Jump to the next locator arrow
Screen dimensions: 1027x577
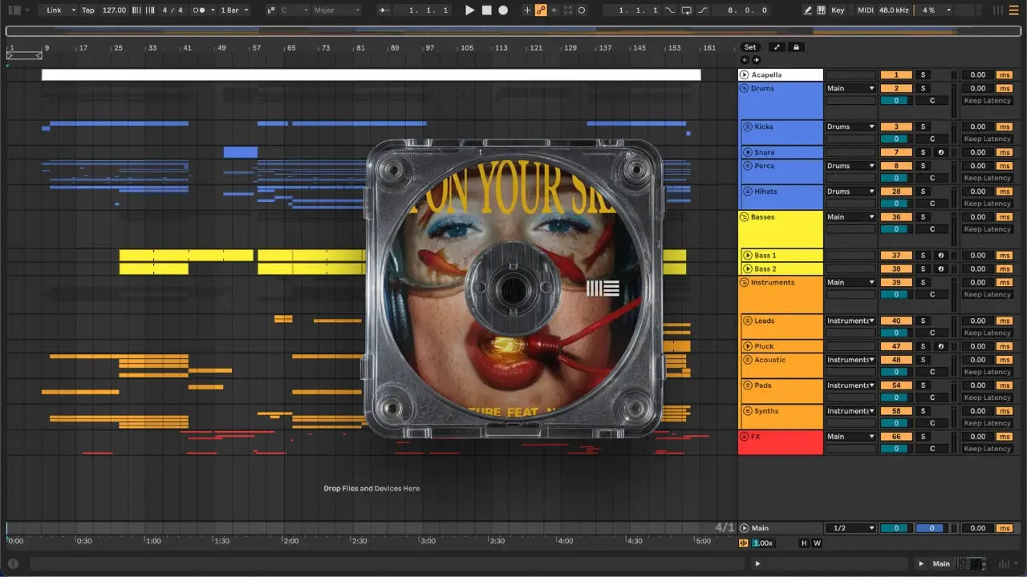756,60
